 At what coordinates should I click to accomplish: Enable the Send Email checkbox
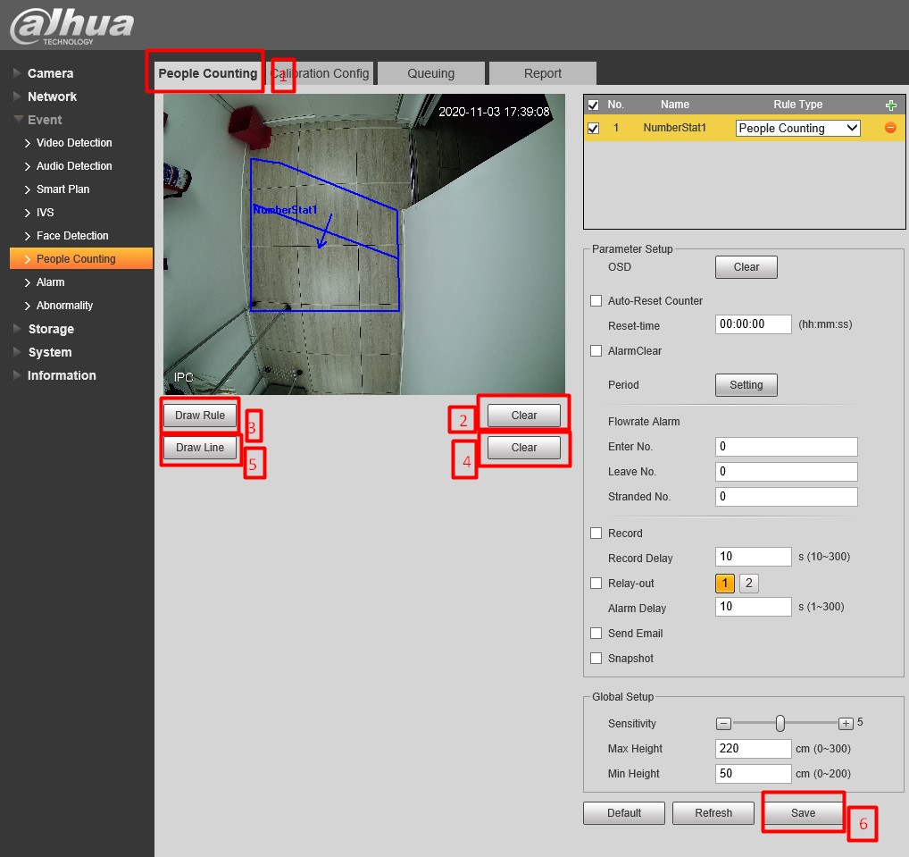pos(596,633)
